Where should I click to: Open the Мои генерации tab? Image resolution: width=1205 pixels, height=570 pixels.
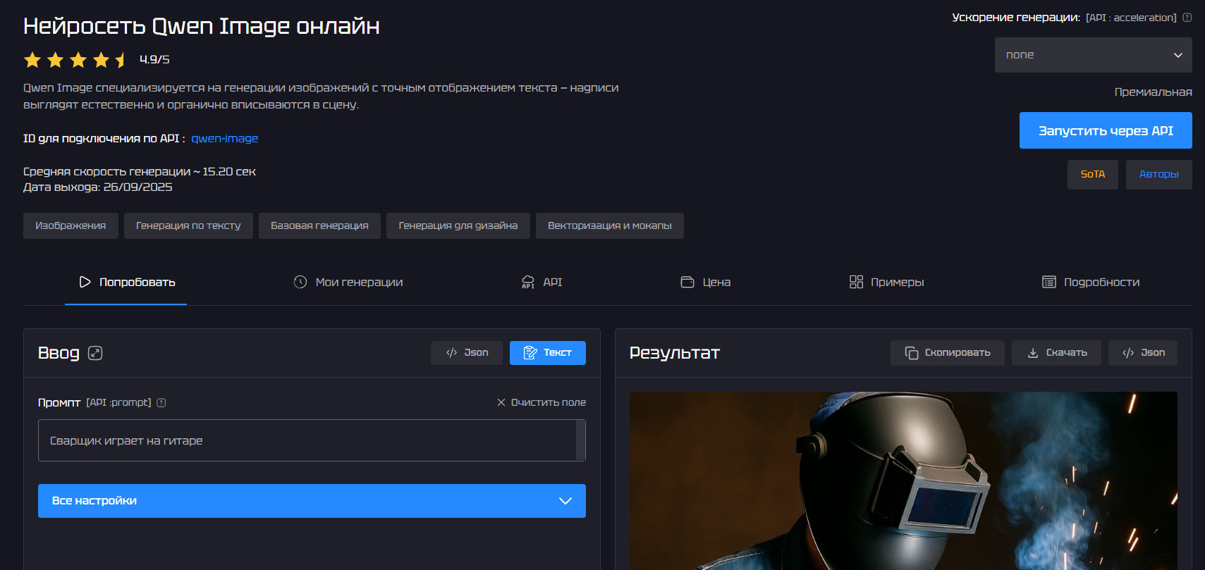click(x=348, y=283)
